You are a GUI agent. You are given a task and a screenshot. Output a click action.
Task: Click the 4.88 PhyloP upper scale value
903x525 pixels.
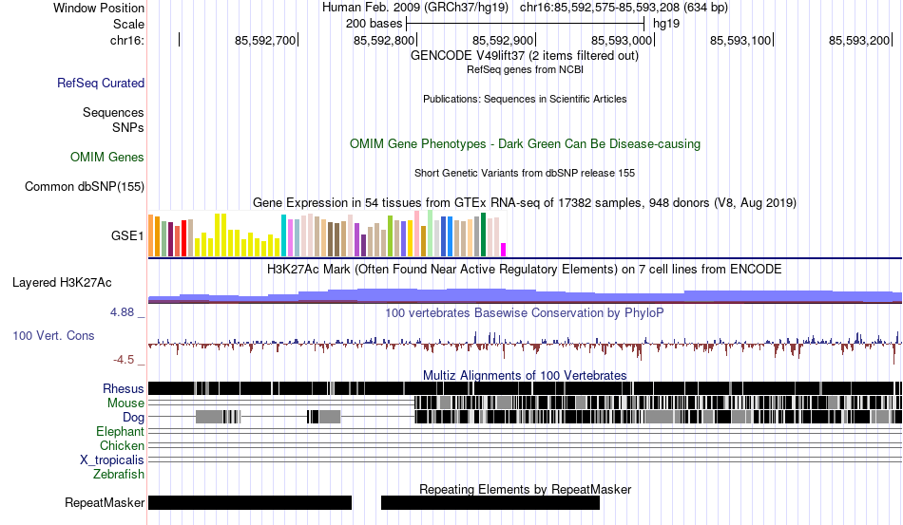coord(122,311)
